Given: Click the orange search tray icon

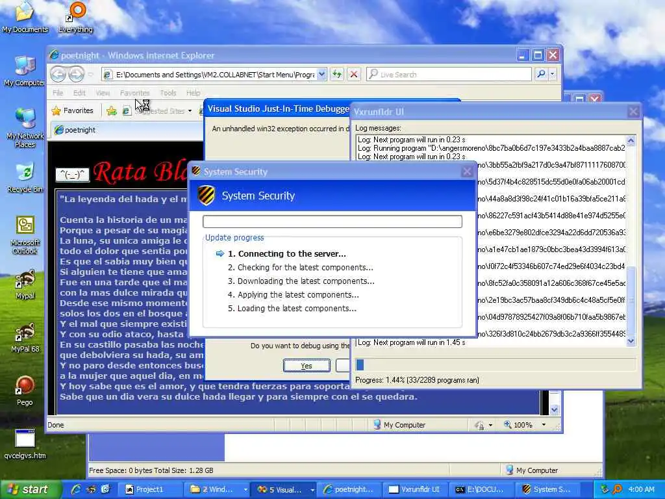Looking at the screenshot, I should point(618,489).
